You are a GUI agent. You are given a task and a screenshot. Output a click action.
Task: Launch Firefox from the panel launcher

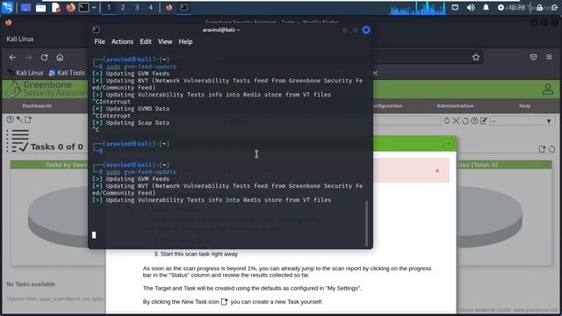(70, 7)
